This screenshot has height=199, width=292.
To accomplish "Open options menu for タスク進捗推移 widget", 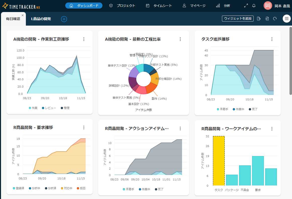I will coord(272,39).
